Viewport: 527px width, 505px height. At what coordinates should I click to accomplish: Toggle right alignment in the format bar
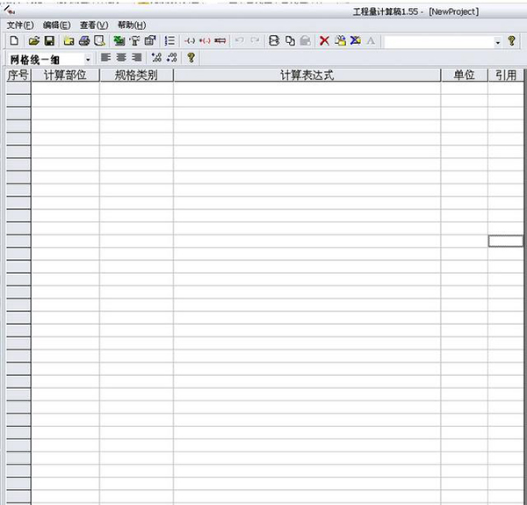(136, 58)
